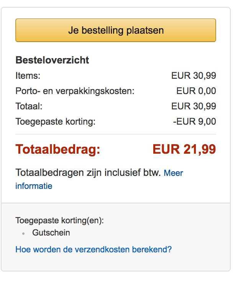Click empty grey area below the shipping-cost link

click(116, 263)
